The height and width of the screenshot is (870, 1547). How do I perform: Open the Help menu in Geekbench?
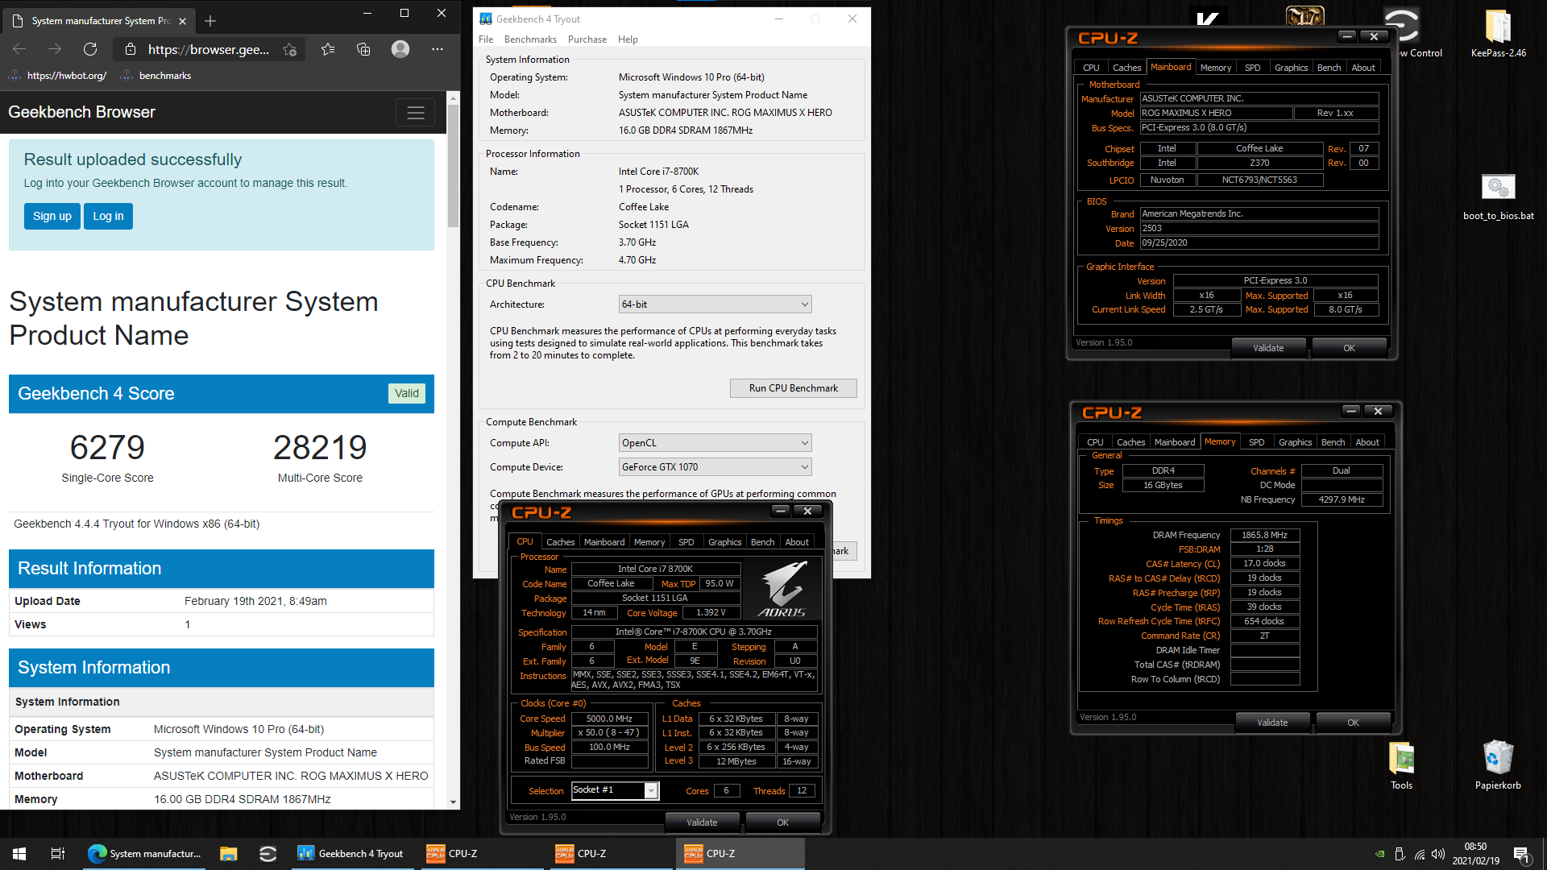628,39
